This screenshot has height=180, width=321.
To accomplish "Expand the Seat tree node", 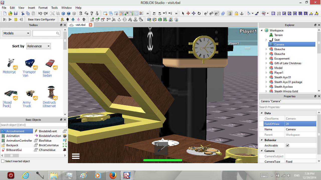I will click(266, 40).
